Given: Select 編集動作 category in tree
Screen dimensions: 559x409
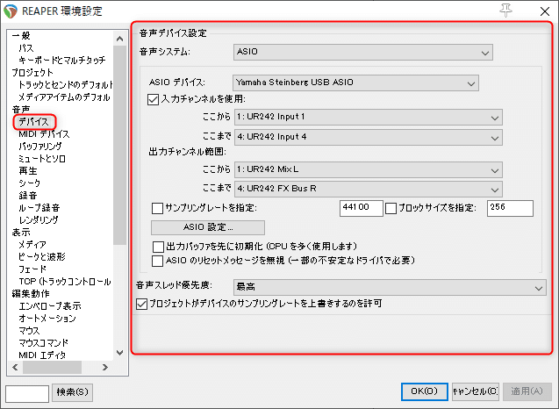Looking at the screenshot, I should 31,293.
